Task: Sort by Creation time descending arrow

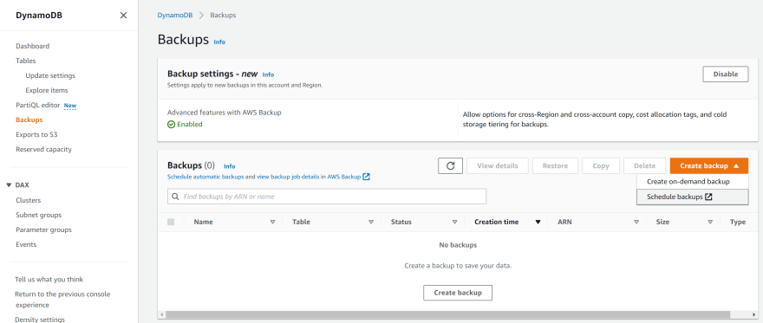Action: (x=538, y=222)
